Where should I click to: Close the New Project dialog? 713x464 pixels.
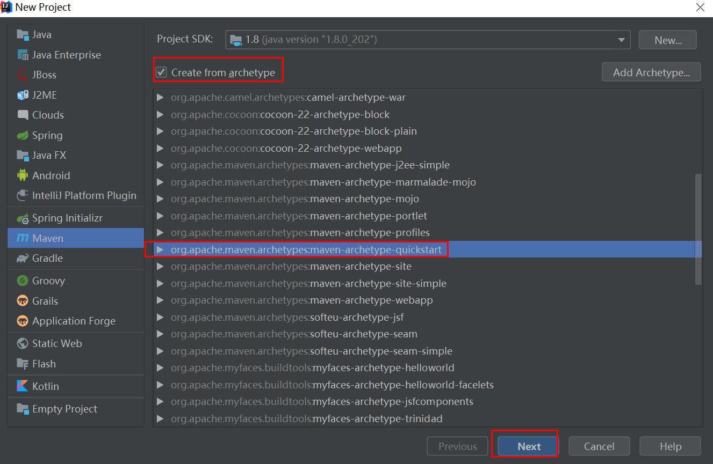point(700,7)
